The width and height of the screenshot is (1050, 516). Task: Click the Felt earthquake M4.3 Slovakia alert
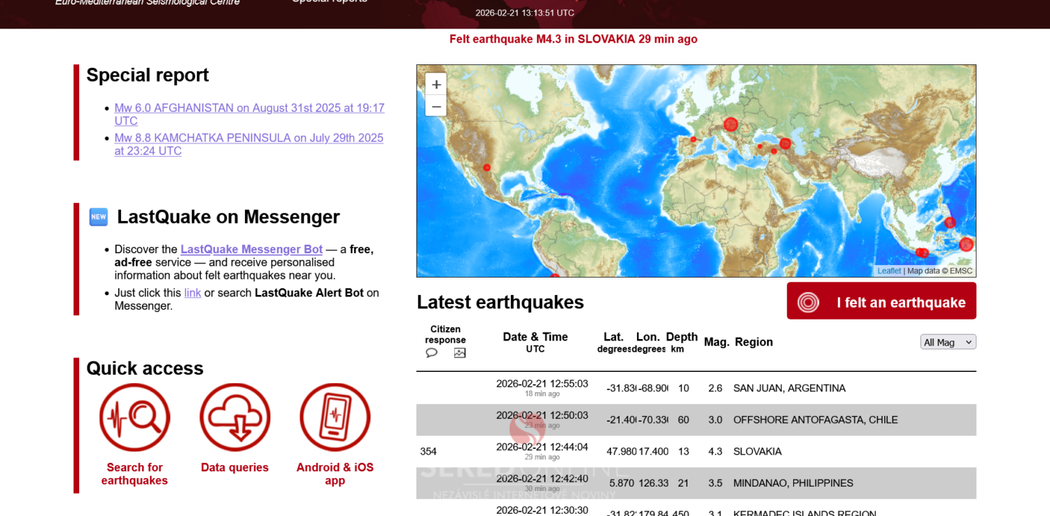pyautogui.click(x=573, y=39)
